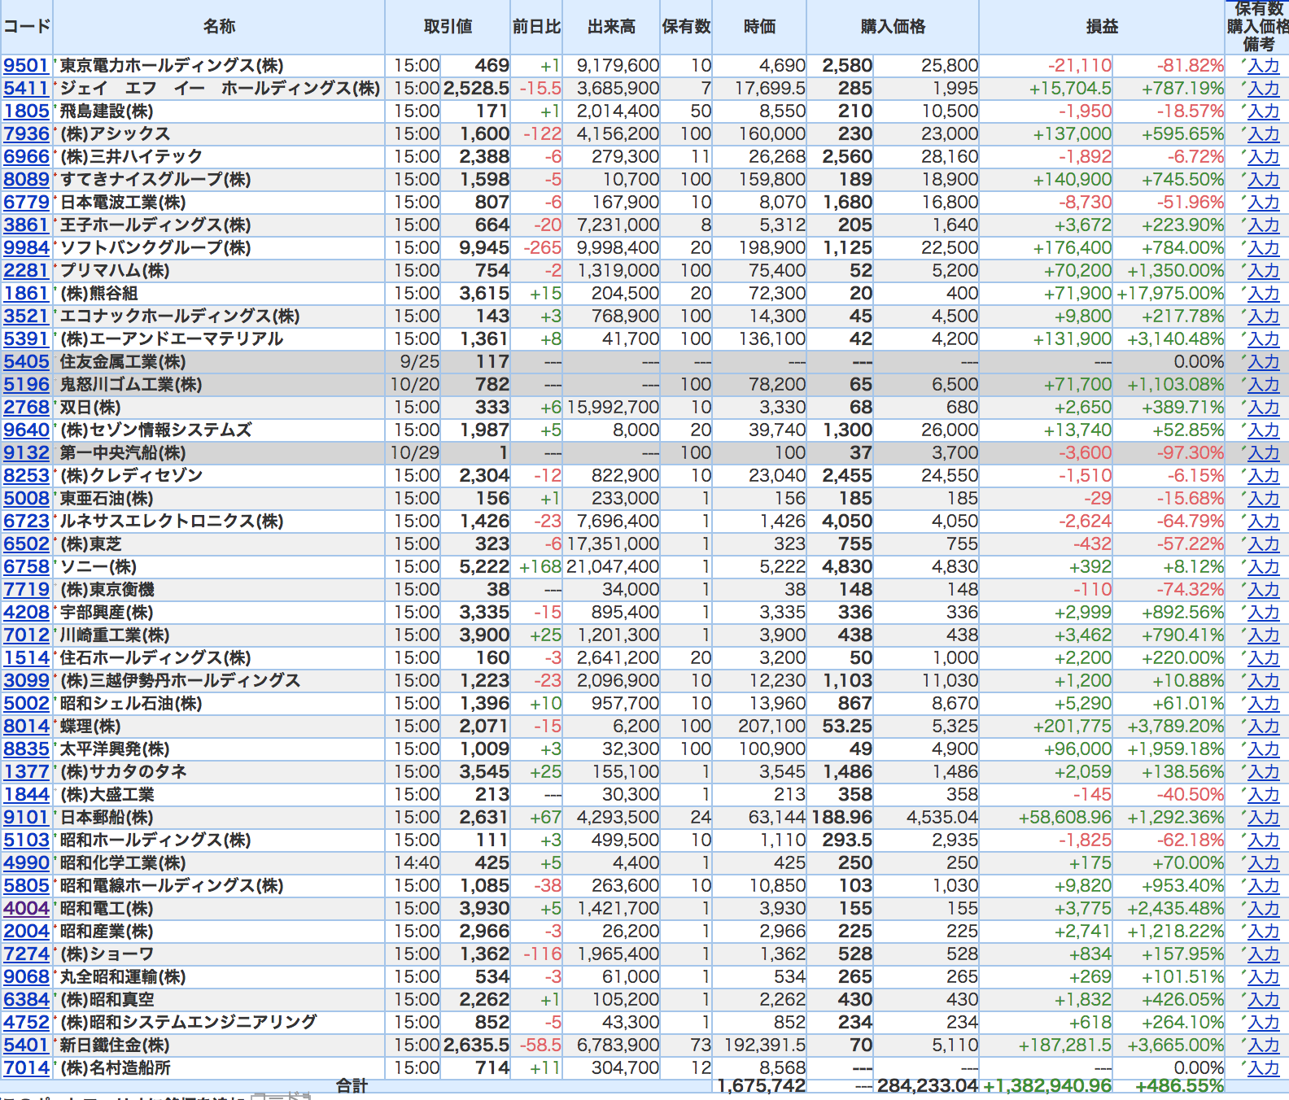1289x1100 pixels.
Task: Click the 前日比 column header
Action: (536, 27)
